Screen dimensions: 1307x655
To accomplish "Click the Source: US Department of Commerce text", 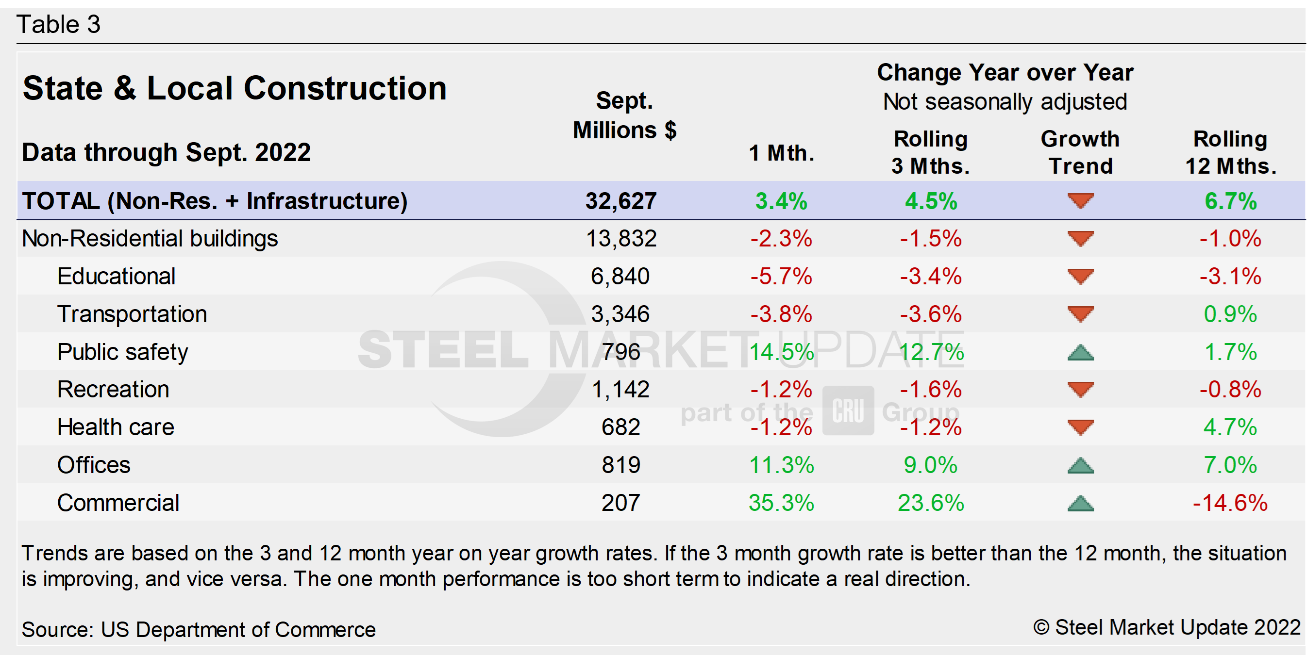I will pyautogui.click(x=199, y=629).
